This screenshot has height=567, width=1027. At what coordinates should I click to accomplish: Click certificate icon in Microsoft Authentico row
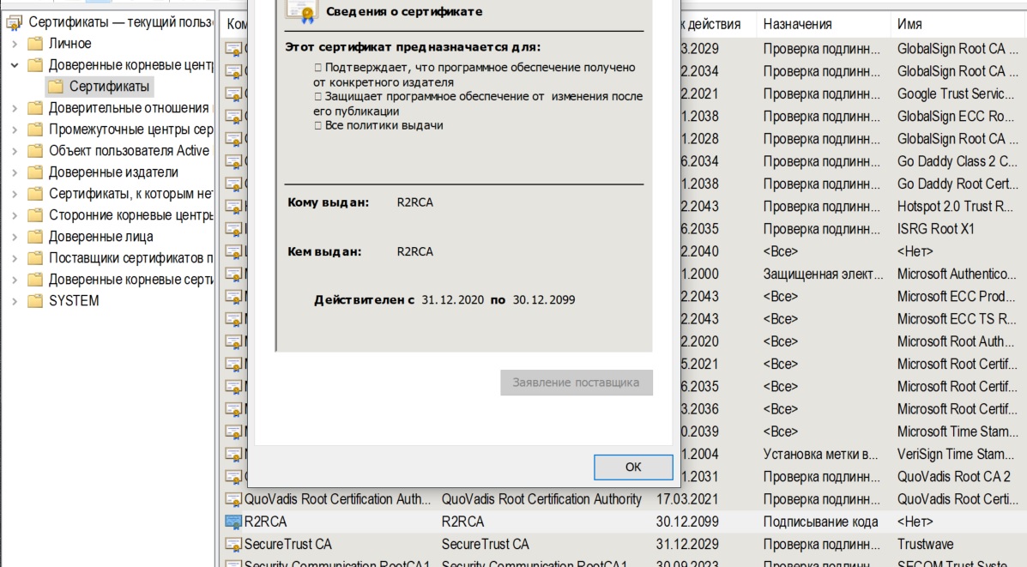[x=233, y=274]
